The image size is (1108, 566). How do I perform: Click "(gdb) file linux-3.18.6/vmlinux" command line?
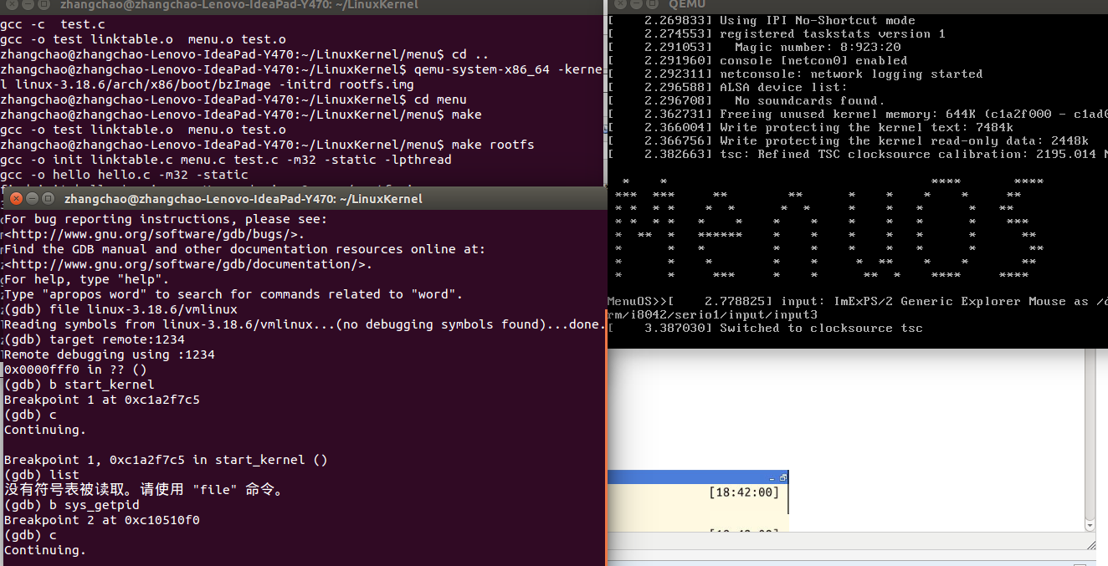[121, 309]
